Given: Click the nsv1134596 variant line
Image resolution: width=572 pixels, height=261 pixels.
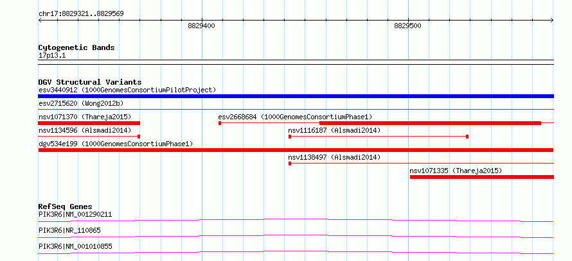Looking at the screenshot, I should [x=89, y=137].
